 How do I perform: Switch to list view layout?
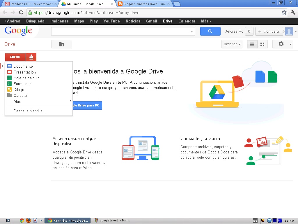tap(252, 44)
